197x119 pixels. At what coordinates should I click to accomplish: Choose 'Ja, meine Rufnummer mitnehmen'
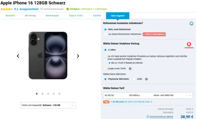click(x=105, y=34)
